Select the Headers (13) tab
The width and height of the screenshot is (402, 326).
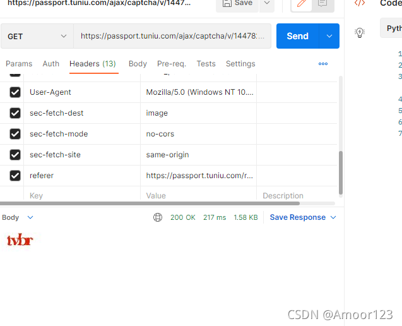93,64
